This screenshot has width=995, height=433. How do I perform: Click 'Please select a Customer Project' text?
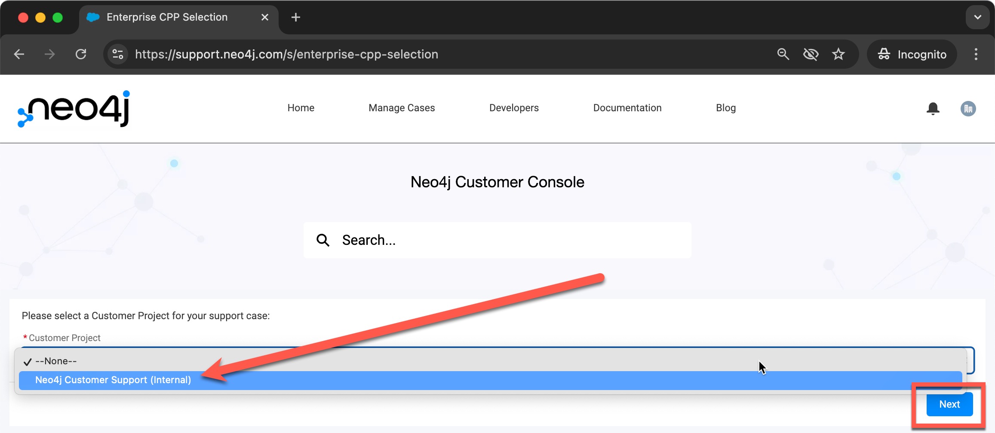point(146,316)
